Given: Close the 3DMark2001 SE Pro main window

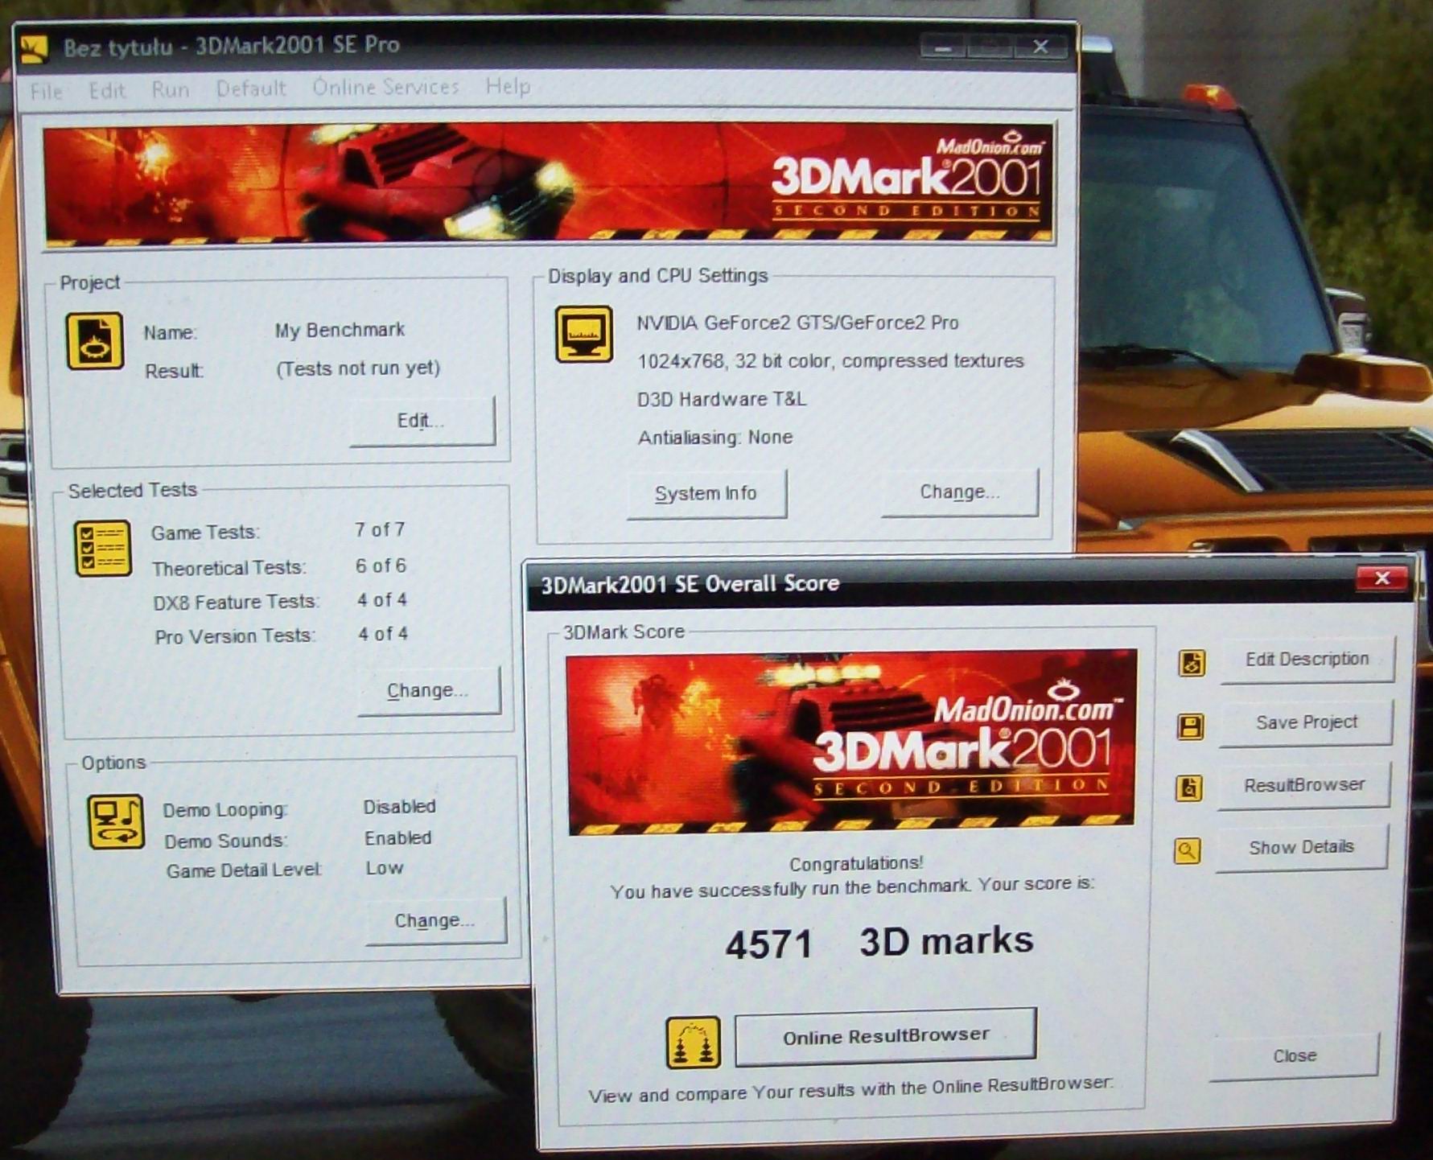Looking at the screenshot, I should coord(1040,47).
